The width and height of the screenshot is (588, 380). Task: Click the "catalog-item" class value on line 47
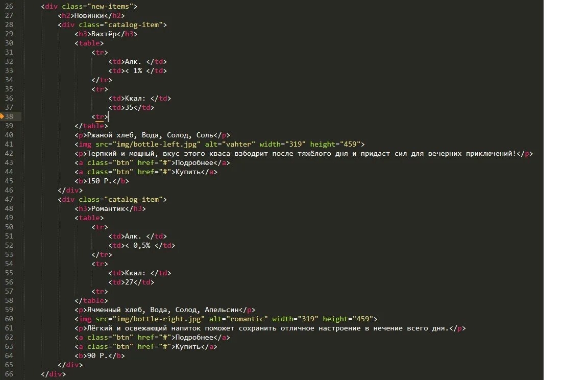[135, 199]
